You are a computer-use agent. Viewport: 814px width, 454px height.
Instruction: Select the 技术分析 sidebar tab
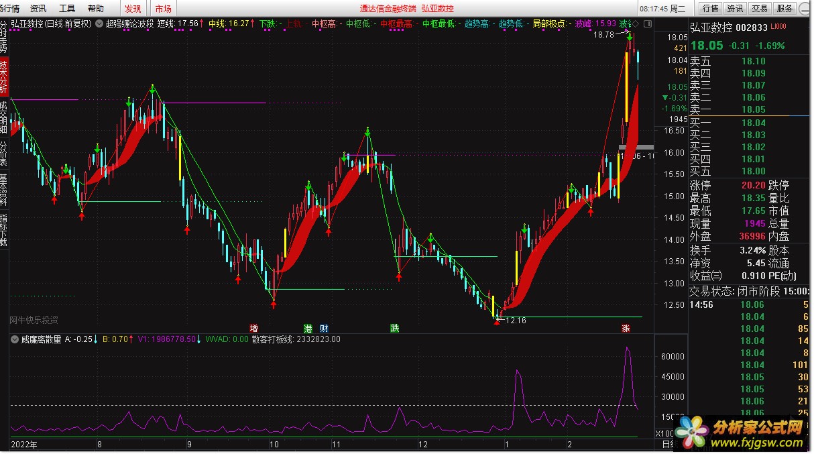pos(4,77)
